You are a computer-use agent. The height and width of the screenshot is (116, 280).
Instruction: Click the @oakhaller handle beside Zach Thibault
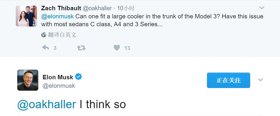tap(97, 8)
